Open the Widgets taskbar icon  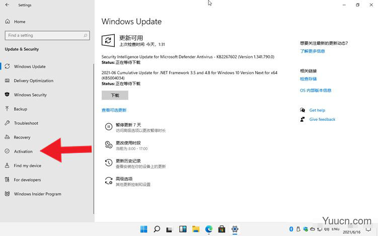click(x=183, y=229)
